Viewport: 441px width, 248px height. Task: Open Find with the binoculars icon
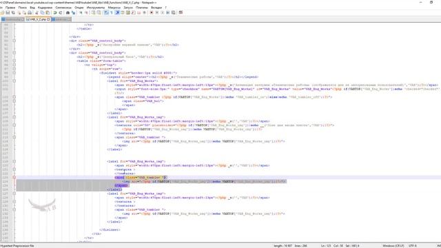tap(68, 12)
